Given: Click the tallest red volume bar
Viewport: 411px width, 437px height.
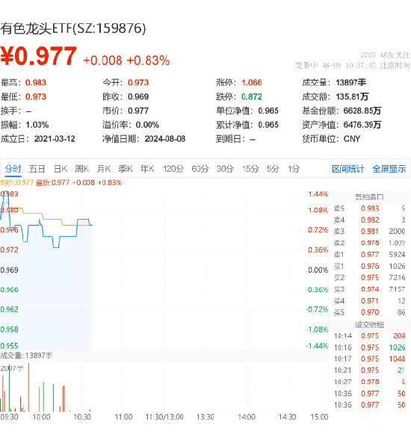Looking at the screenshot, I should tap(28, 388).
